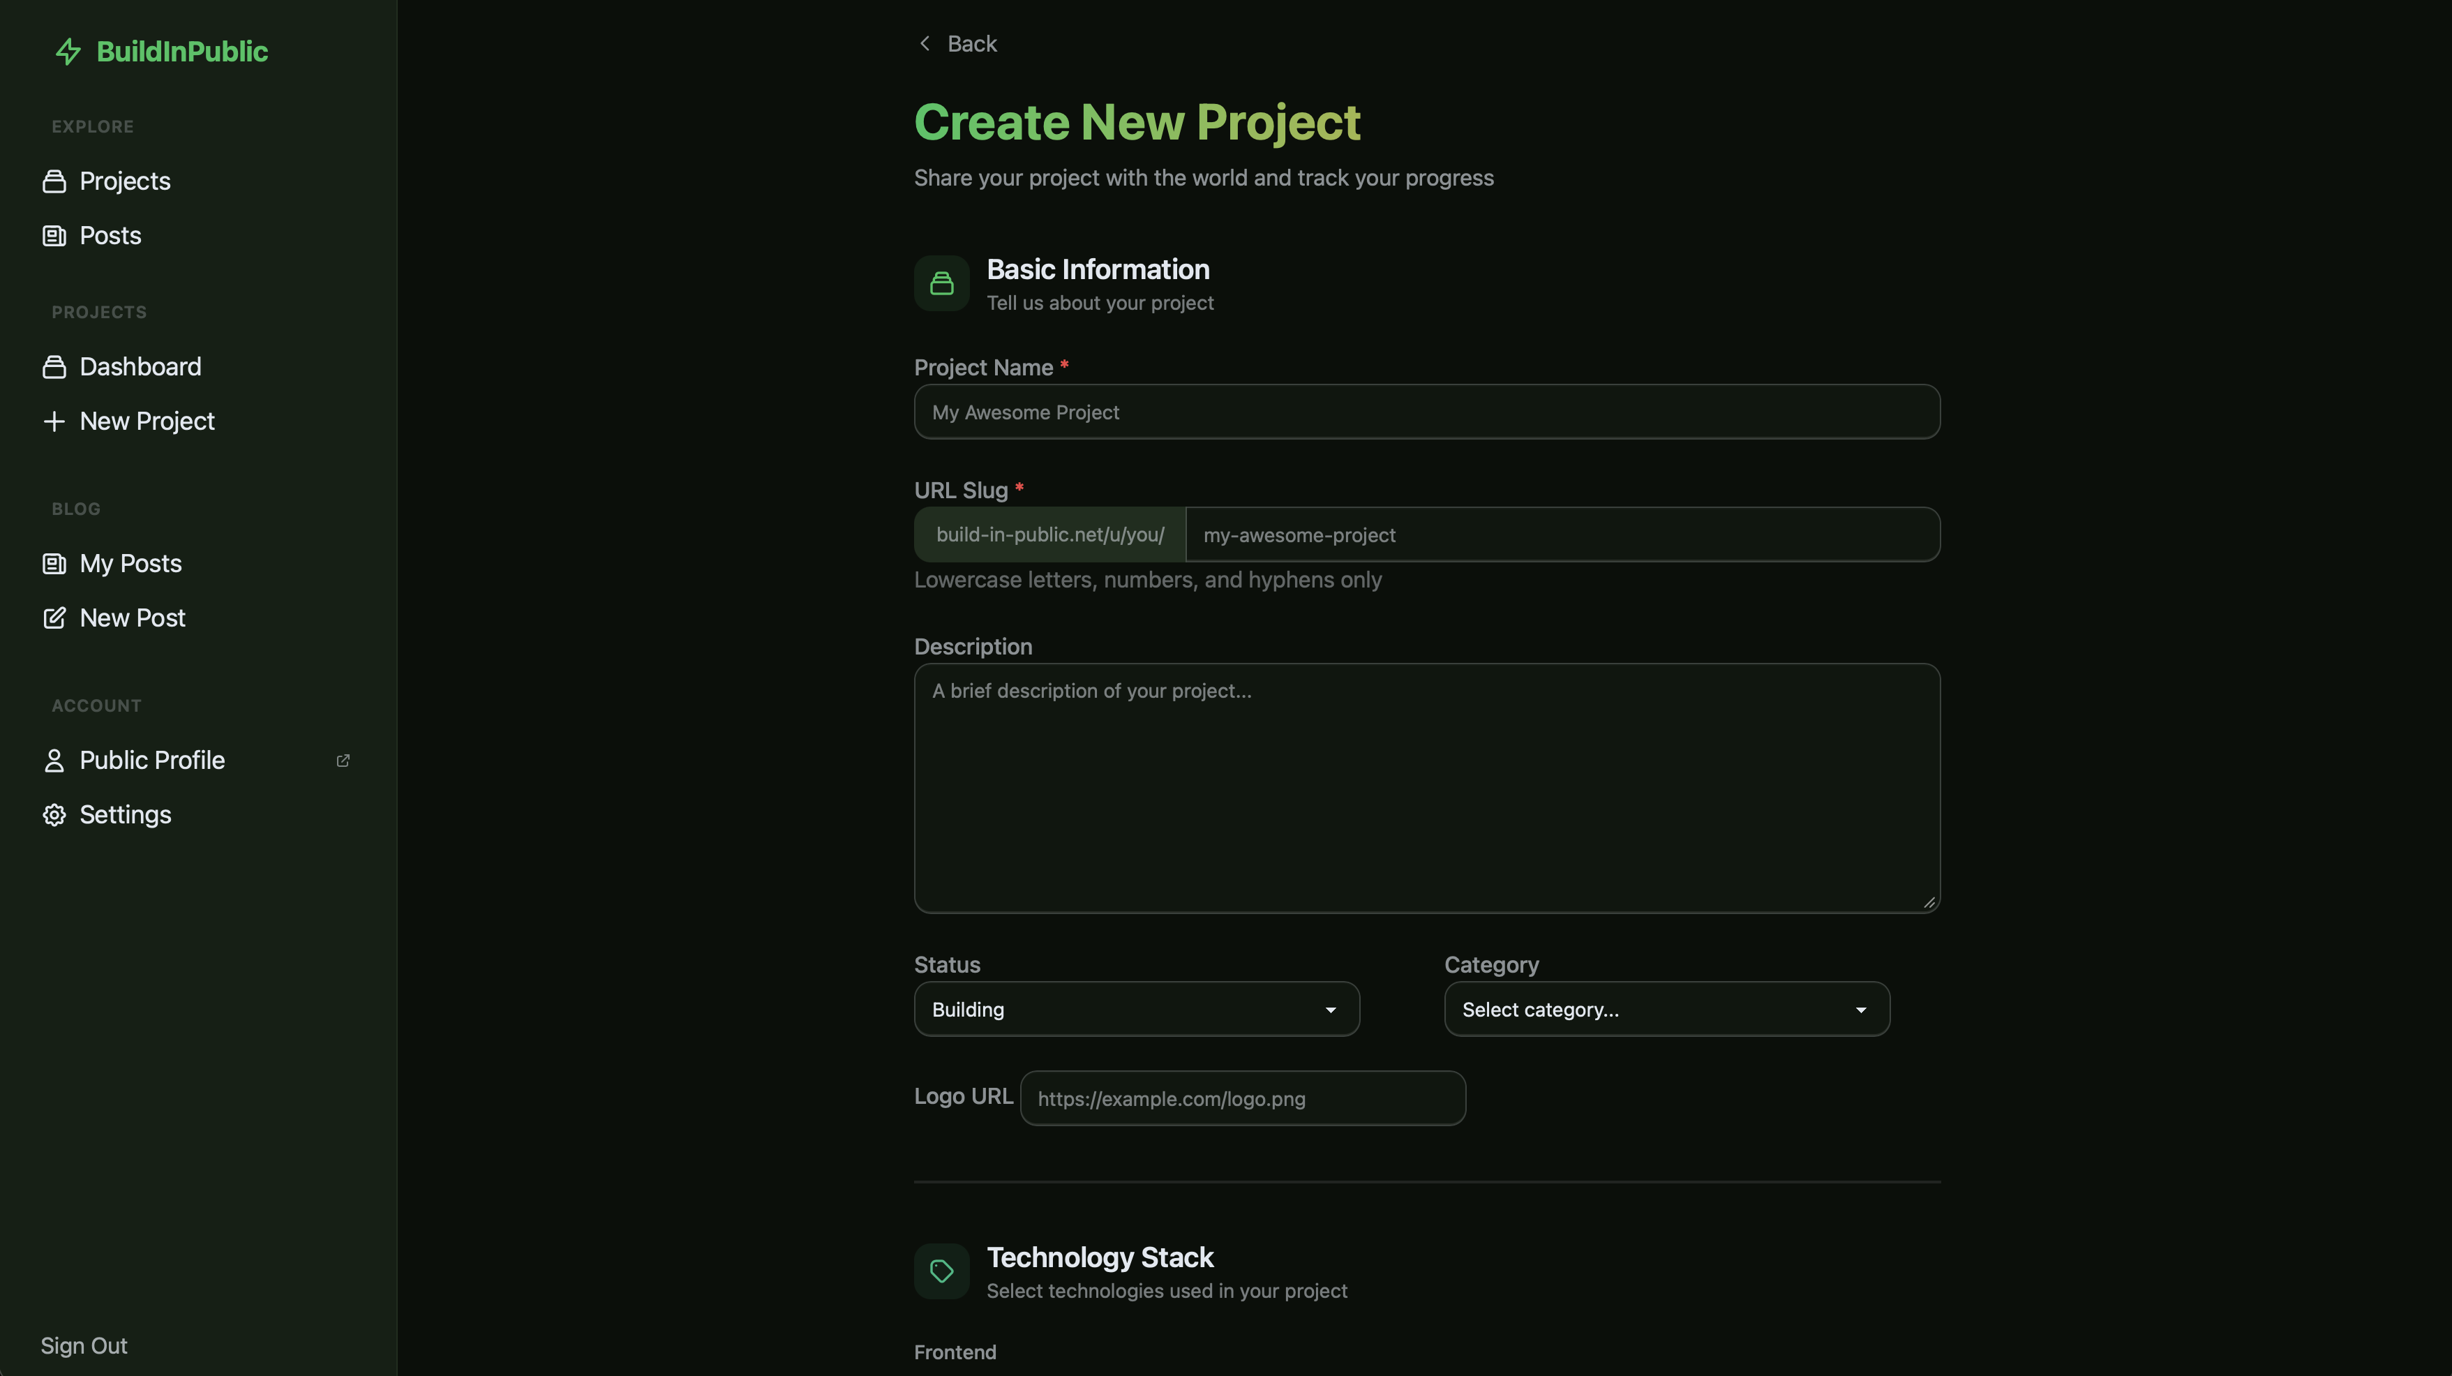Screen dimensions: 2452x1376
Task: Click the Settings gear icon
Action: (54, 816)
